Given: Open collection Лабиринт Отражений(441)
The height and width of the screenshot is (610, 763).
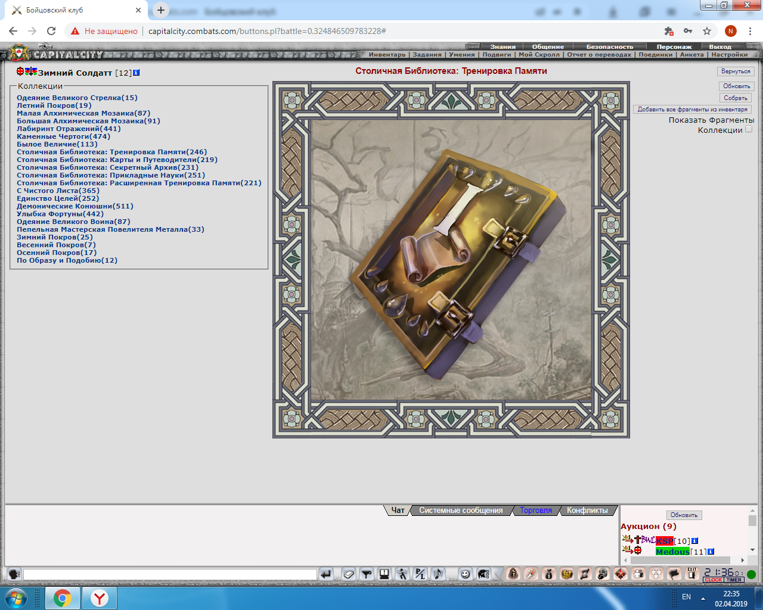Looking at the screenshot, I should point(69,129).
